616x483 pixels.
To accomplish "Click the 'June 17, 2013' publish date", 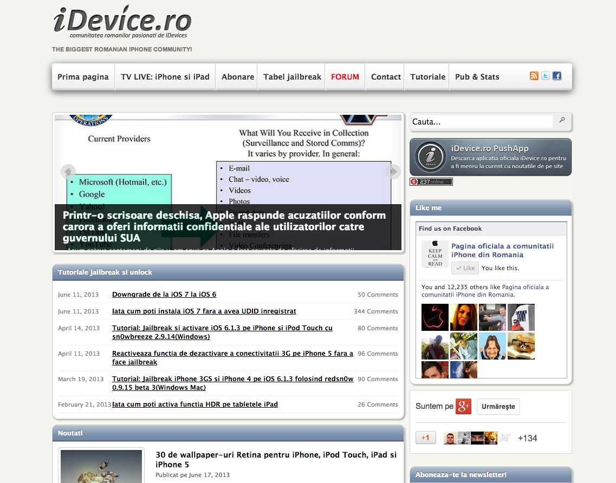I will (209, 475).
